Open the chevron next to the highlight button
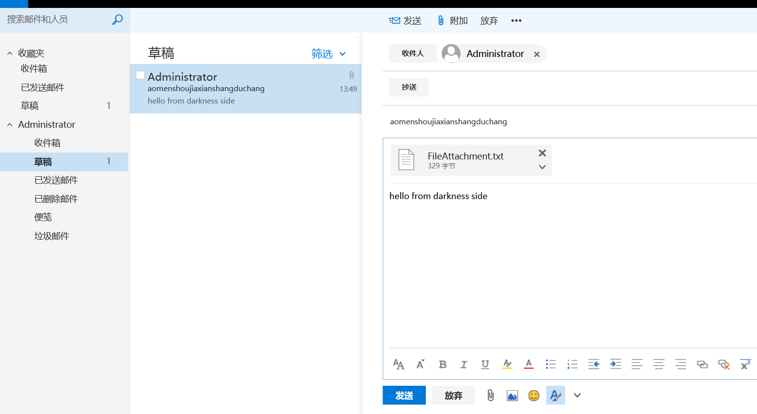 pos(577,395)
